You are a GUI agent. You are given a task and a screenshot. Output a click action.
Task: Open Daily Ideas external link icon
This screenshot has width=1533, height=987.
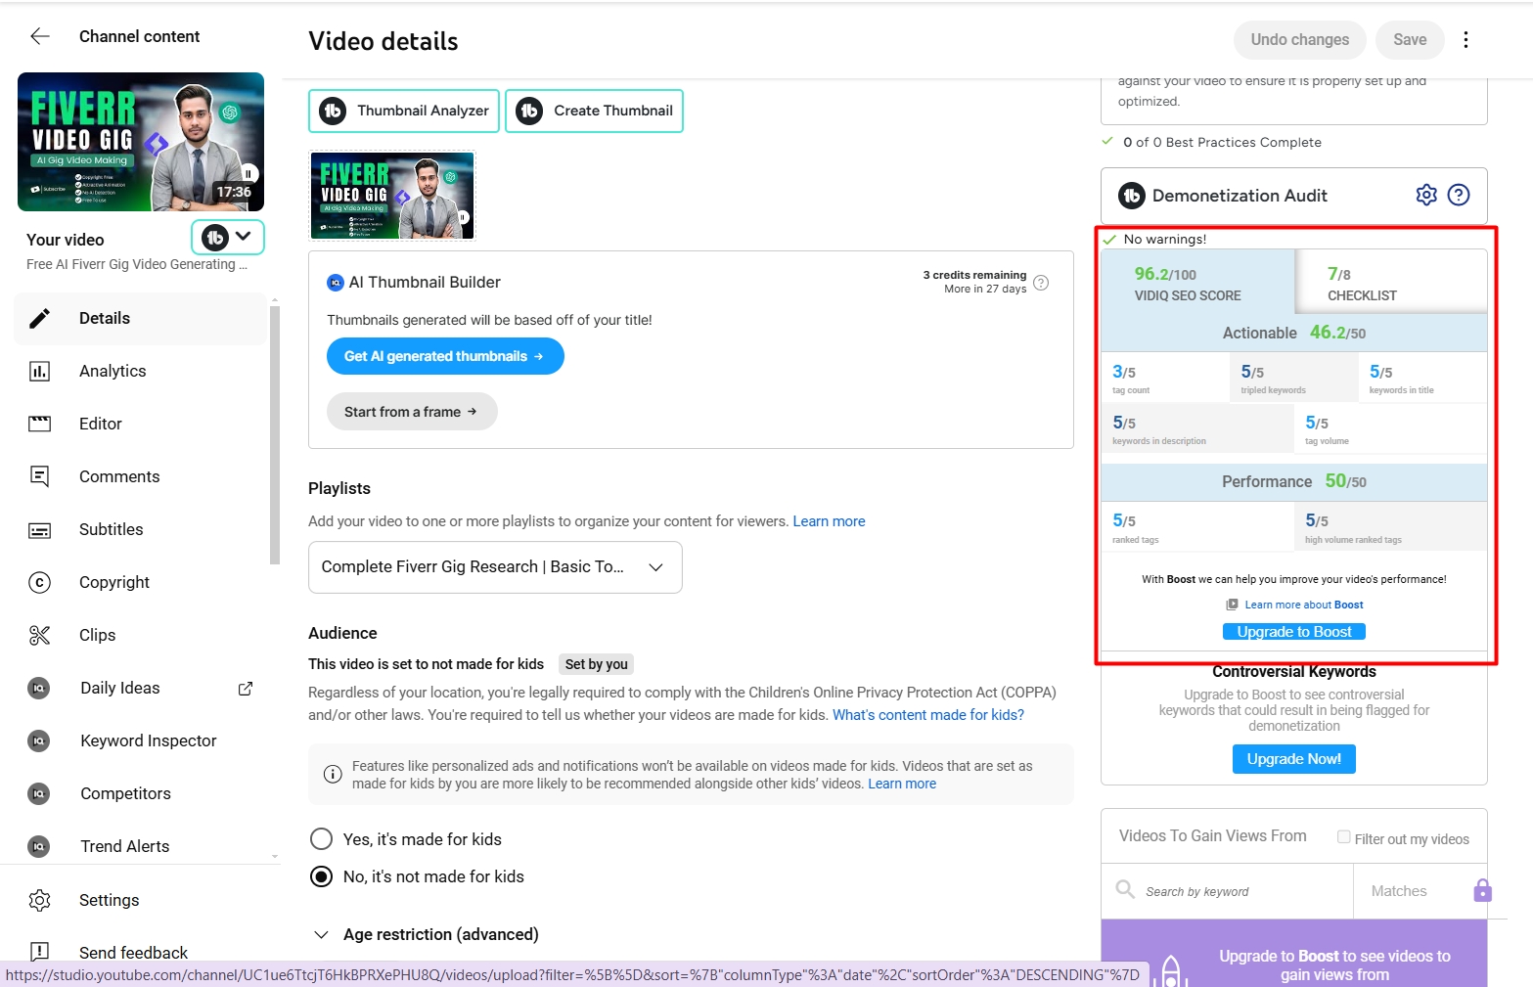click(x=246, y=689)
